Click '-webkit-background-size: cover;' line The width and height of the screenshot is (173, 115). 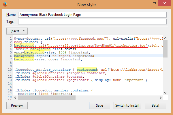pyautogui.click(x=45, y=49)
